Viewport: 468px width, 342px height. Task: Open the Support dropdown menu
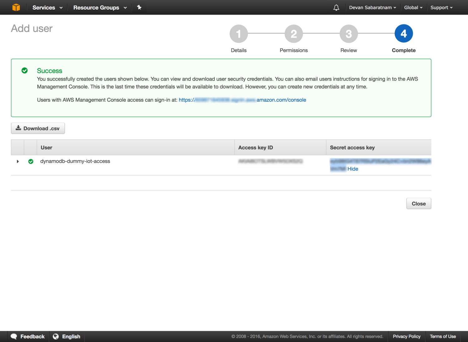(441, 7)
